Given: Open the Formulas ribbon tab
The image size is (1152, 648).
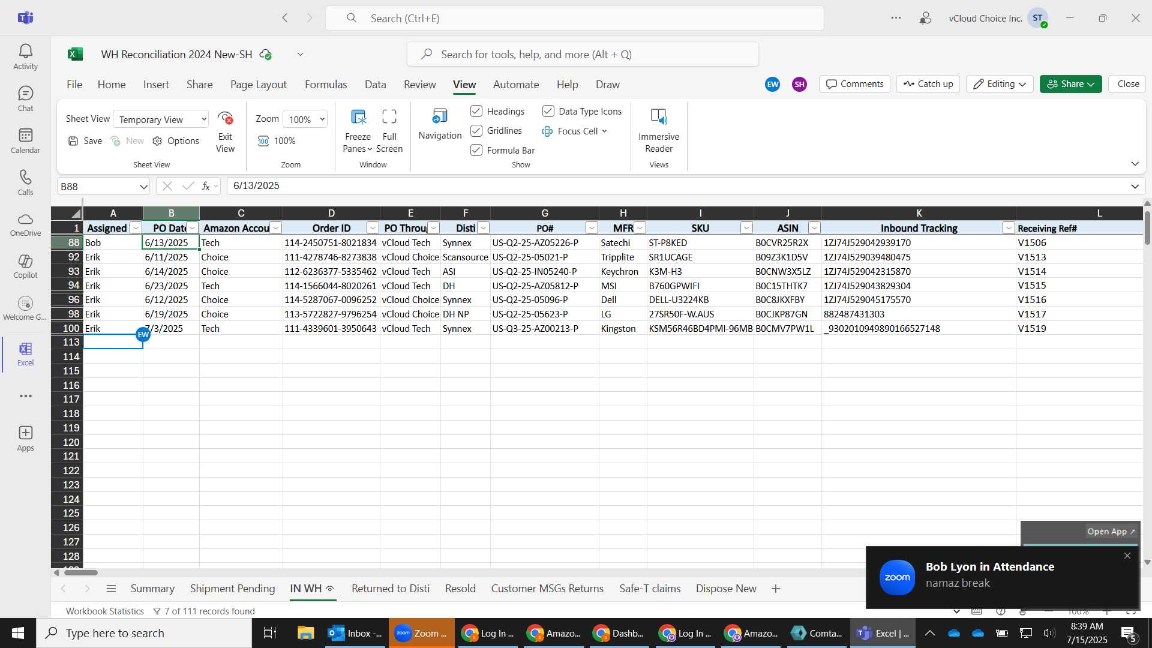Looking at the screenshot, I should coord(326,85).
